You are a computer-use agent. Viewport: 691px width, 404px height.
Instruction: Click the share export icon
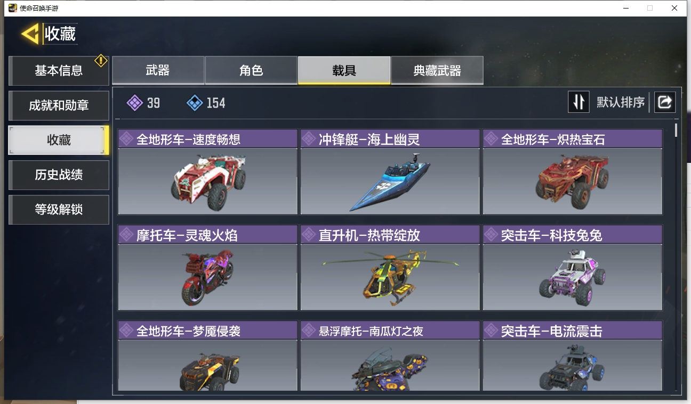pyautogui.click(x=665, y=102)
